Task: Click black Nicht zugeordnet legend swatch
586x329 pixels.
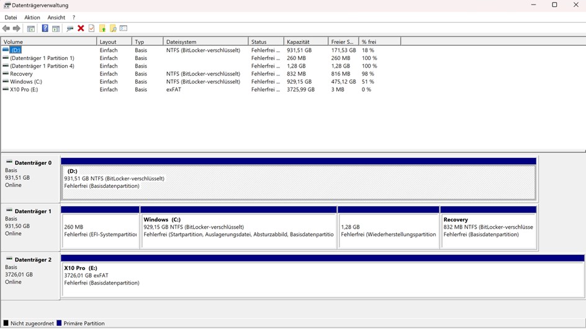Action: point(6,323)
